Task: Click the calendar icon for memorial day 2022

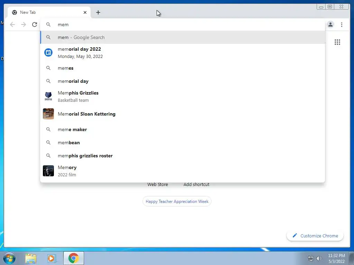Action: pos(48,52)
